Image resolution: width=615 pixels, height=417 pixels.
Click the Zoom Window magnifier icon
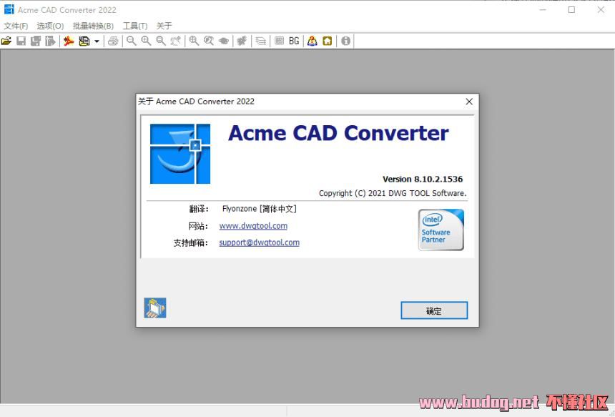161,41
